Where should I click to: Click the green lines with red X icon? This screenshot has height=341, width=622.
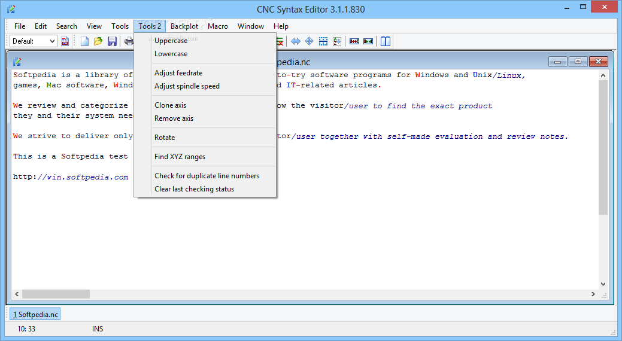(x=280, y=41)
